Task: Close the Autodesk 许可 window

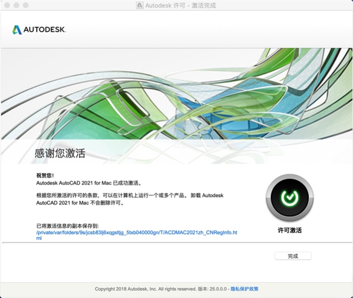Action: pos(6,5)
